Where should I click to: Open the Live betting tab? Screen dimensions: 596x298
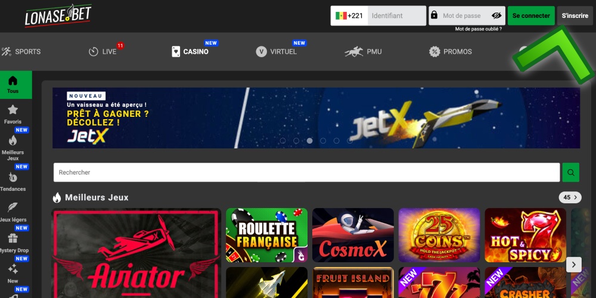[x=103, y=51]
